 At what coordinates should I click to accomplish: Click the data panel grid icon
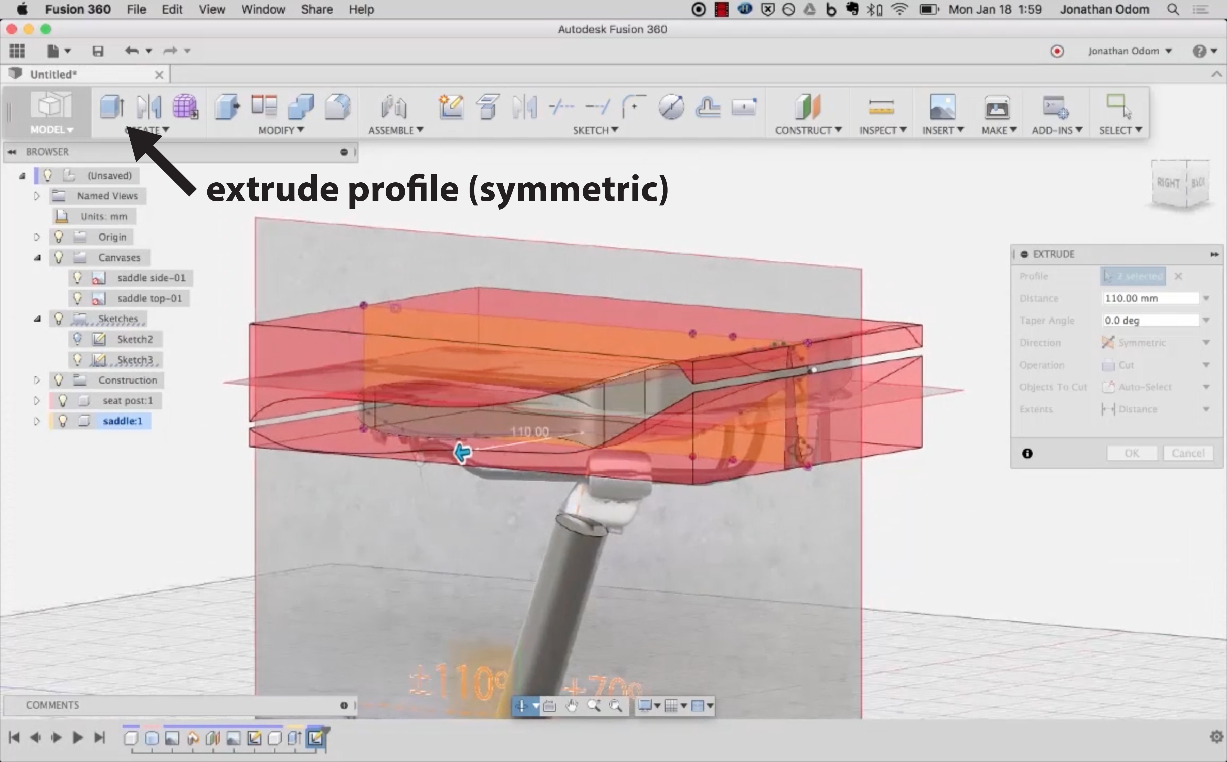pos(17,51)
